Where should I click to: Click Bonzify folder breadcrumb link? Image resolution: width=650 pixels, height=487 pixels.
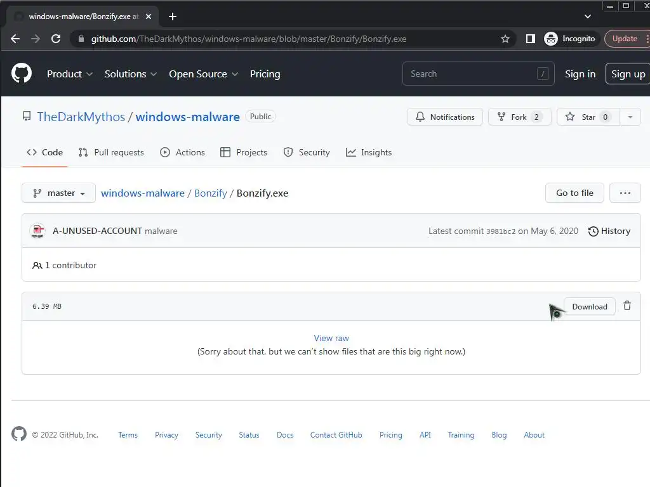coord(211,193)
